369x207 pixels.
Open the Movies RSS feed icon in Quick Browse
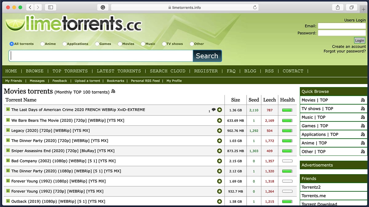(x=363, y=100)
